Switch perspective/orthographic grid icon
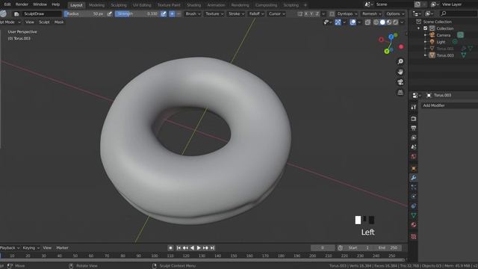 click(400, 93)
